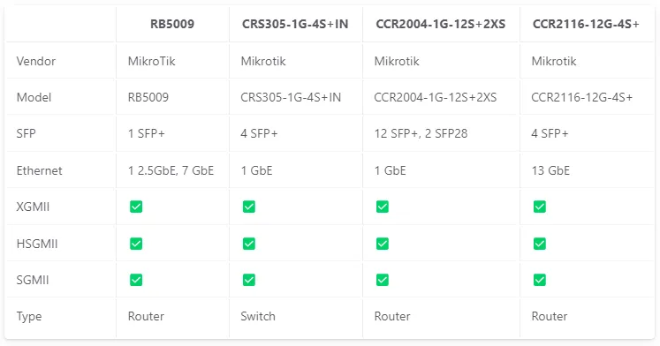Click the 'Switch' type cell
The width and height of the screenshot is (660, 346).
(x=258, y=316)
